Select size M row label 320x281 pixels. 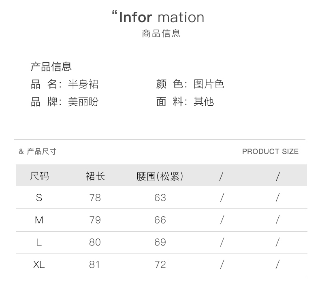point(39,220)
